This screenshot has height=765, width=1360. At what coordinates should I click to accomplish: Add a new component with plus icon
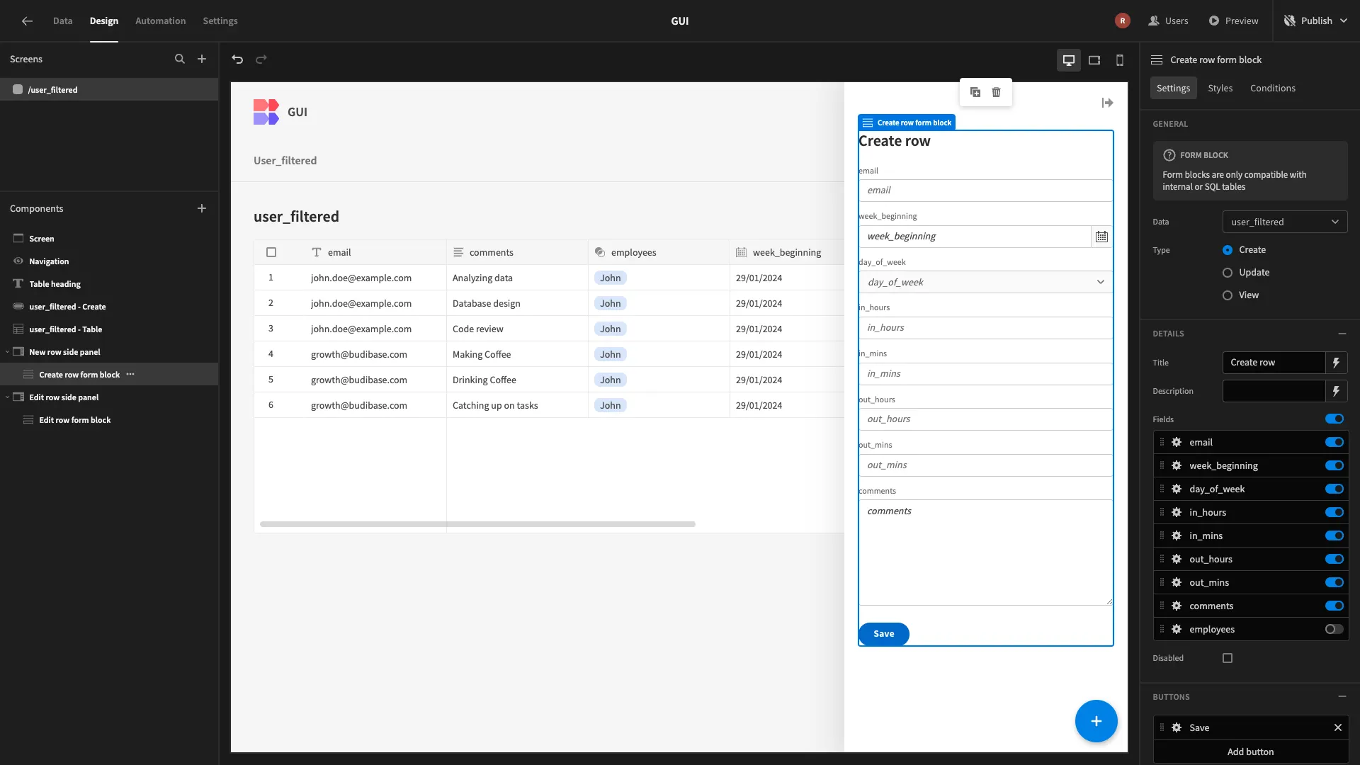tap(202, 208)
